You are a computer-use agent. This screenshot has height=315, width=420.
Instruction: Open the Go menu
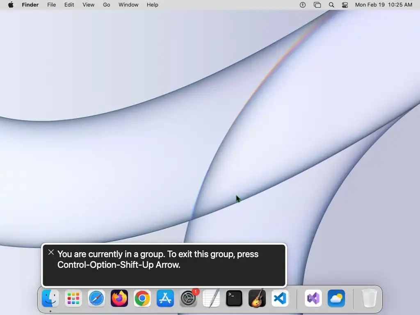pyautogui.click(x=107, y=5)
